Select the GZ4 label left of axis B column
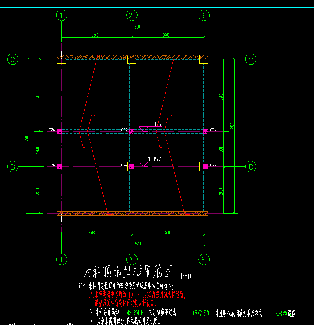 pos(52,165)
